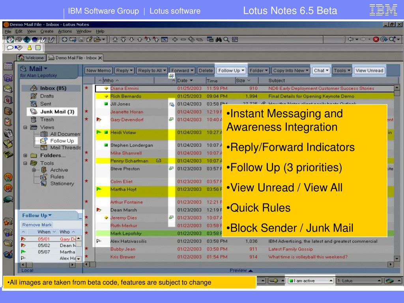
Task: Click the Delete button
Action: 206,71
